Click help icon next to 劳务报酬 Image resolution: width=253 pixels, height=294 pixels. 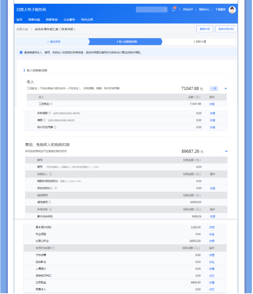49,113
